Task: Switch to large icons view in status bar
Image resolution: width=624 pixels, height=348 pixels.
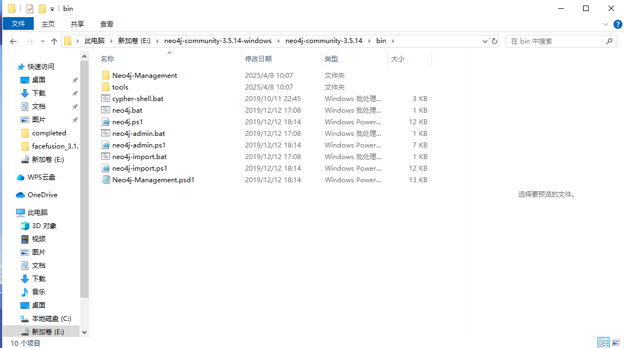Action: [x=616, y=342]
